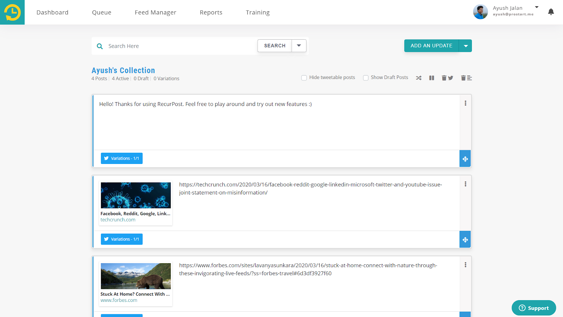The width and height of the screenshot is (563, 317).
Task: Open the notifications bell
Action: click(x=551, y=12)
